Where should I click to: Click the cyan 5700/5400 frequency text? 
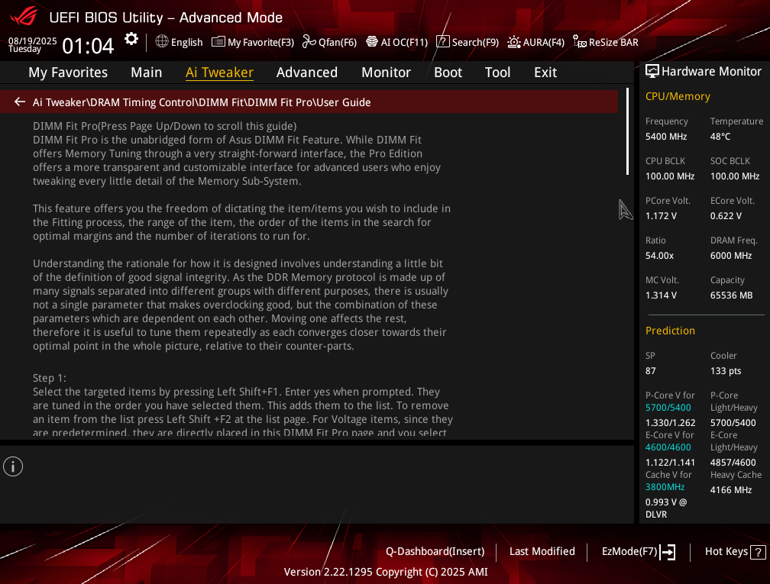668,408
